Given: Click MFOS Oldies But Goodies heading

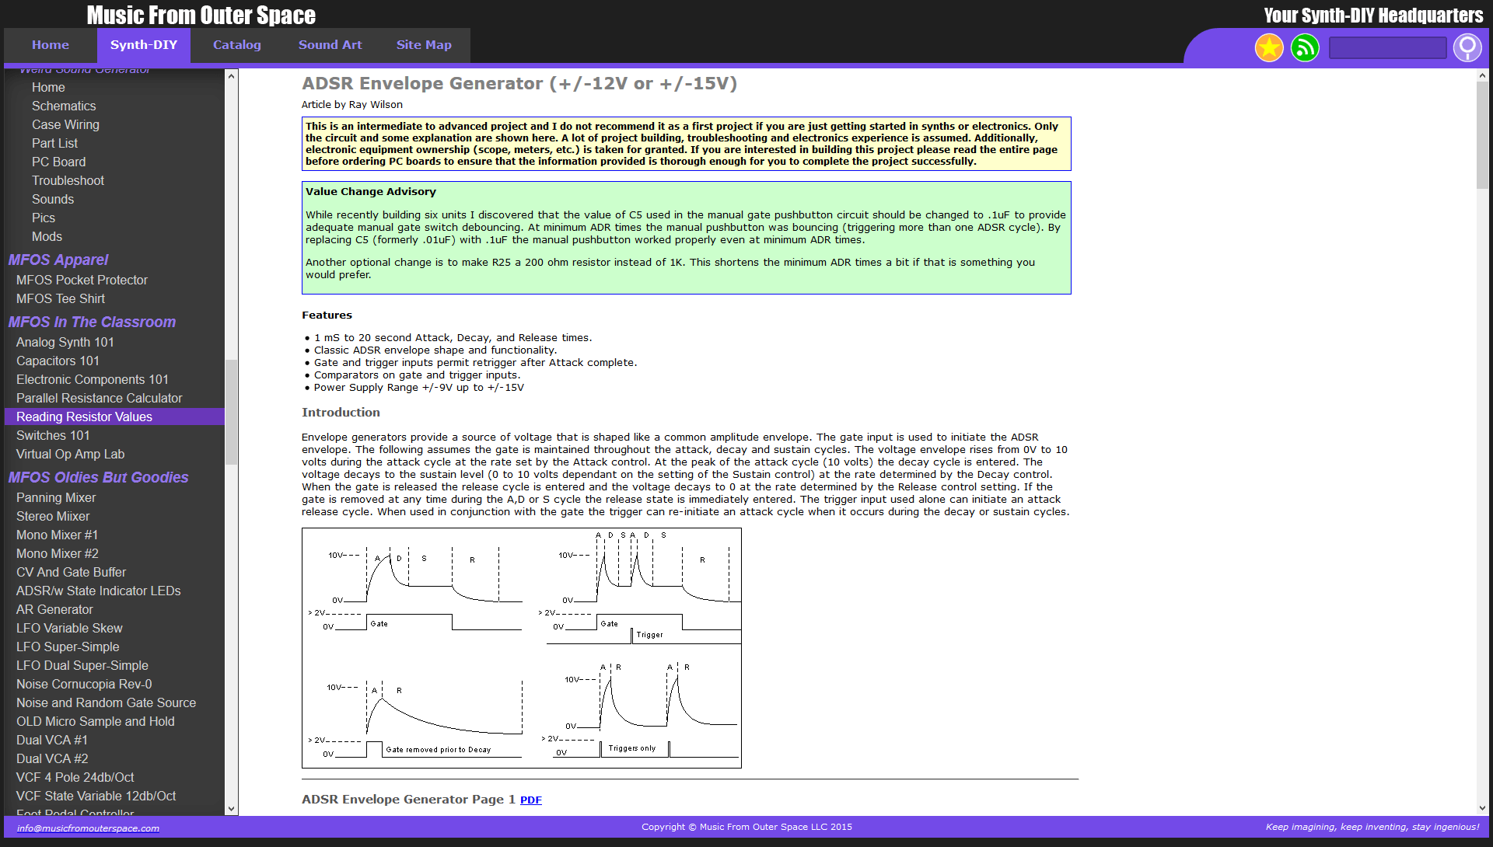Looking at the screenshot, I should 99,477.
